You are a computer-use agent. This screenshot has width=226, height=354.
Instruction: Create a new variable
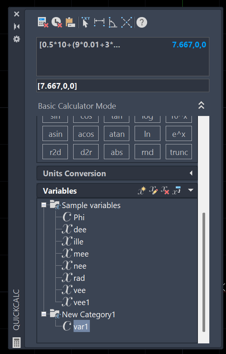click(141, 190)
